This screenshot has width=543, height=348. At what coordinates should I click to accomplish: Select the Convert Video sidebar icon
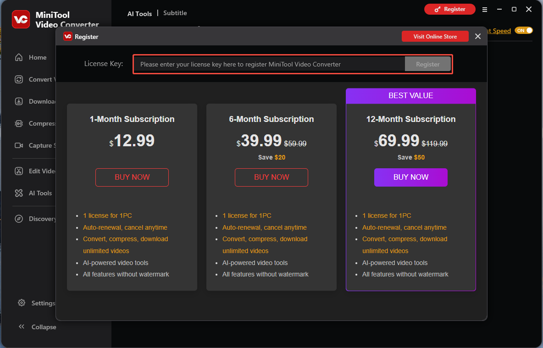coord(19,79)
